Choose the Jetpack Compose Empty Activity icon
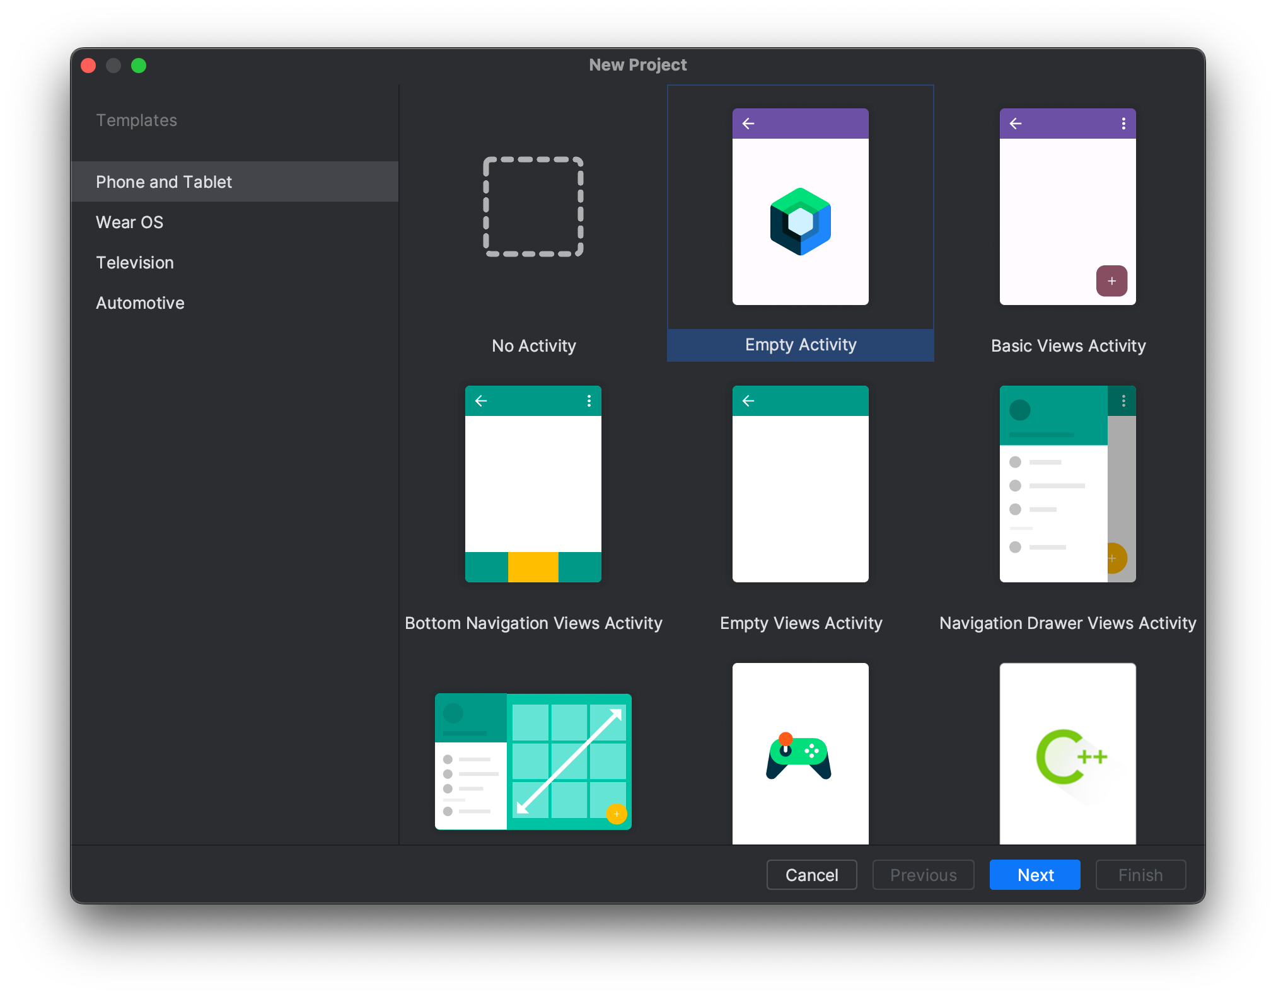 (x=800, y=222)
